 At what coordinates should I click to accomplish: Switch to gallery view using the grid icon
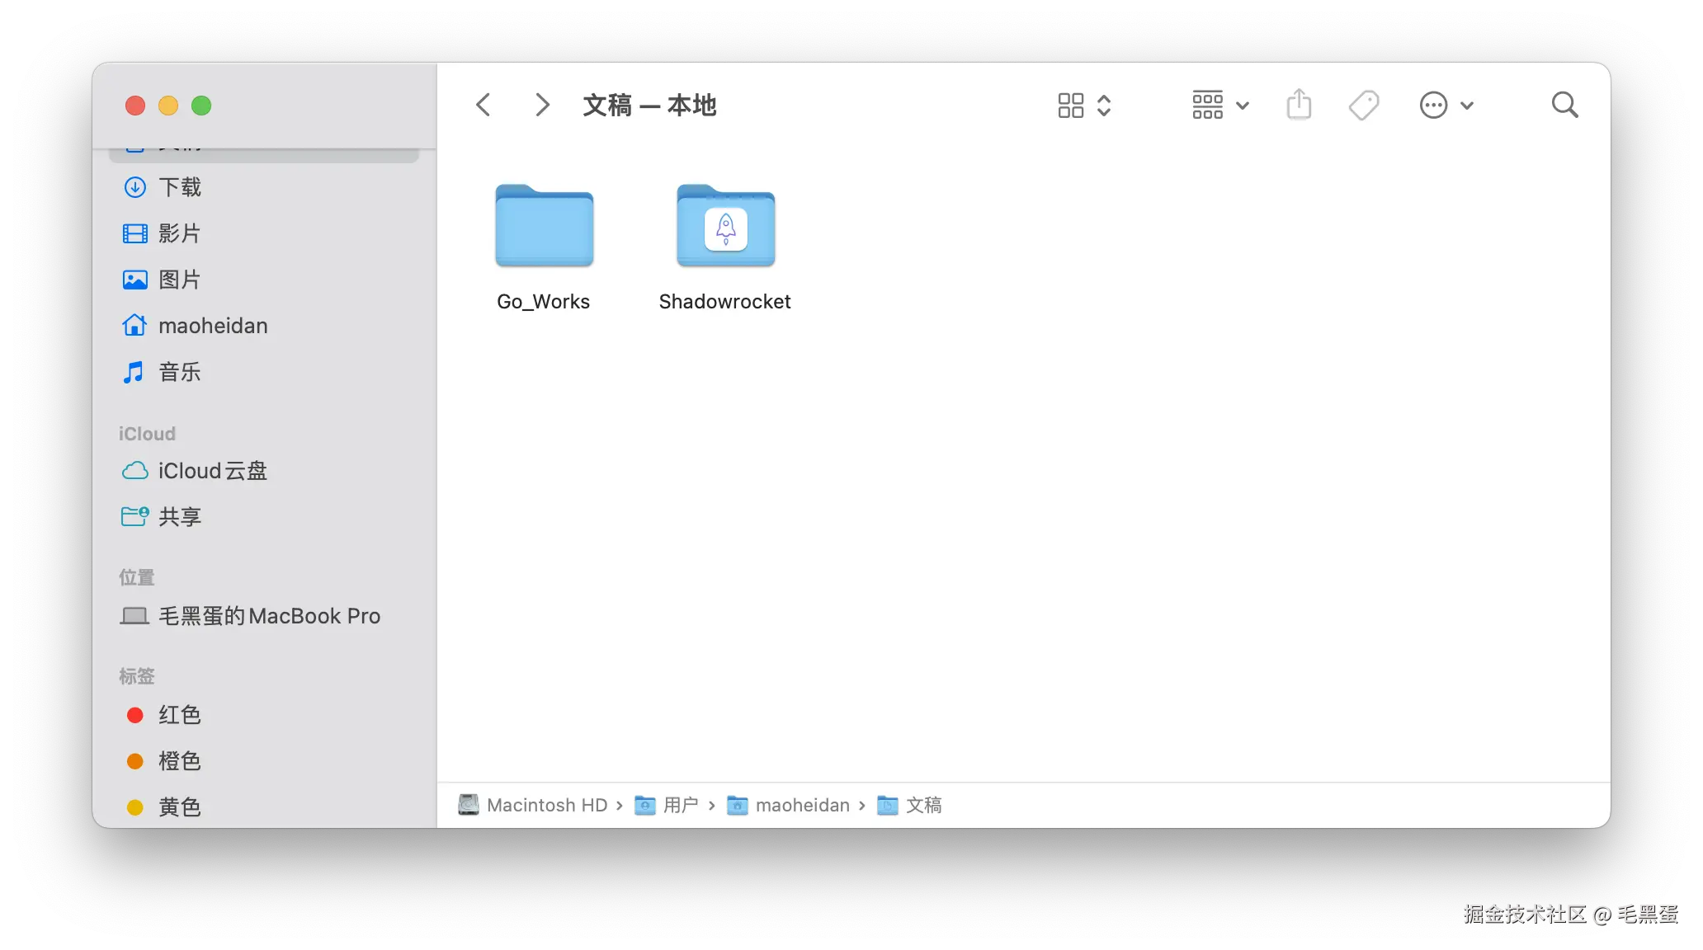1072,105
